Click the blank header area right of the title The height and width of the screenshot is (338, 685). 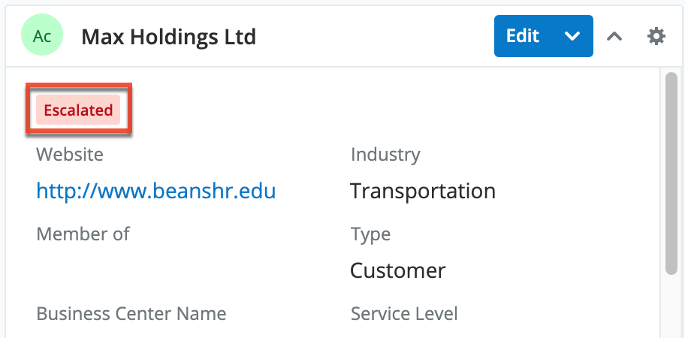click(x=376, y=36)
